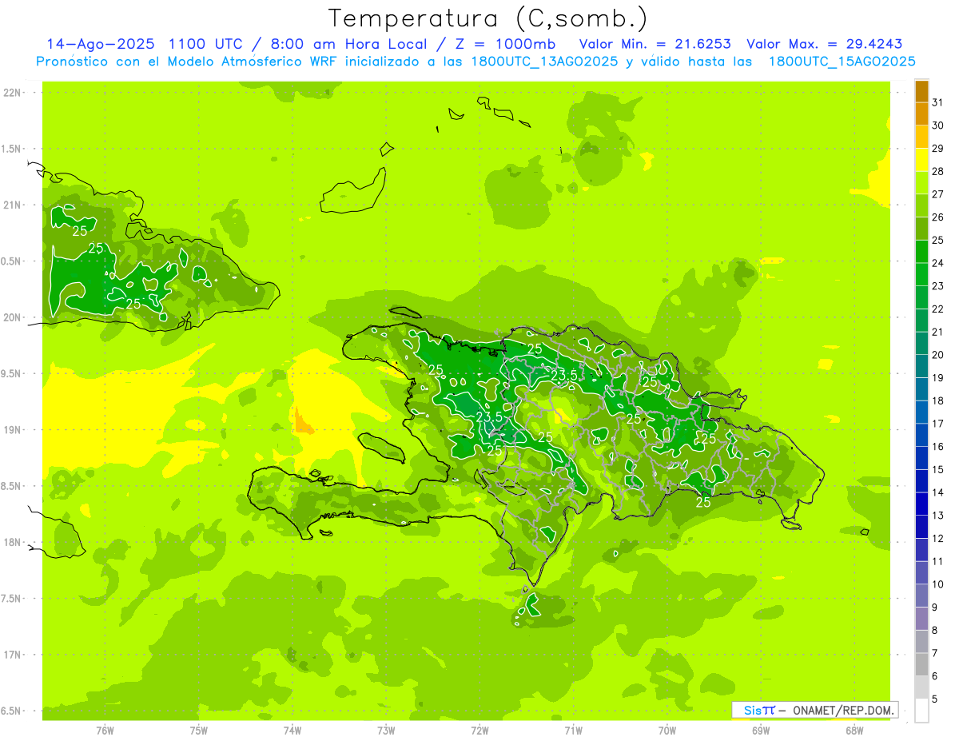Click colorbar value label "30"
Screen dimensions: 959x741
(938, 125)
